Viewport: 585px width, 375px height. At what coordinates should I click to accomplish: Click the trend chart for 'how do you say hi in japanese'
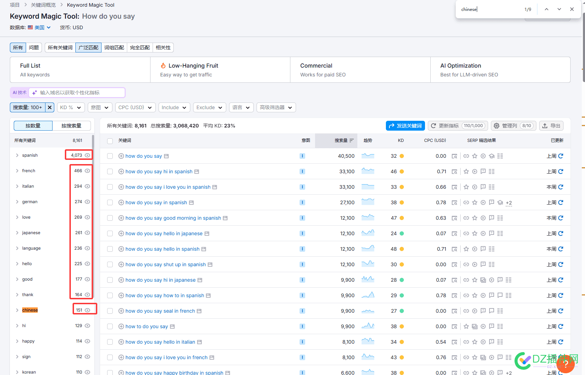point(368,280)
